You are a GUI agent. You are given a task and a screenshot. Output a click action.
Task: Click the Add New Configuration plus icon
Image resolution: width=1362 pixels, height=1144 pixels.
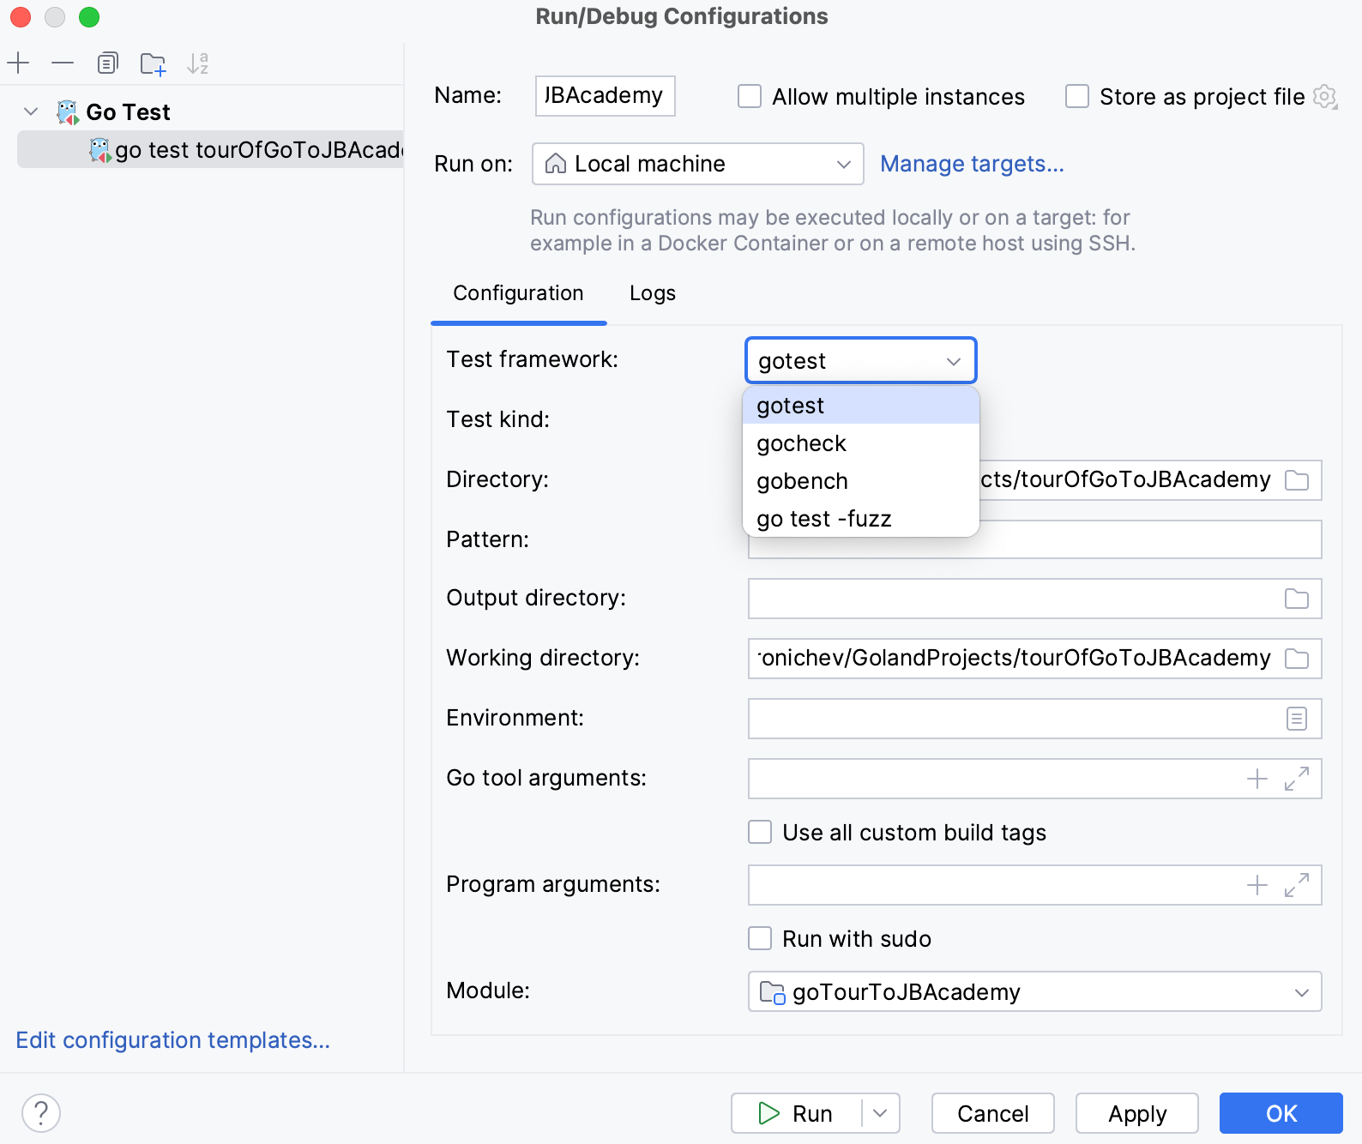[18, 63]
